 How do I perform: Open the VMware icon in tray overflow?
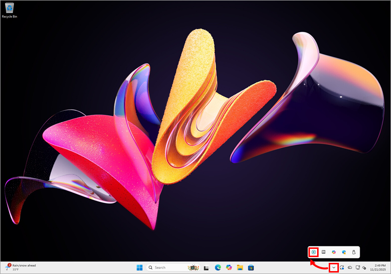(324, 252)
